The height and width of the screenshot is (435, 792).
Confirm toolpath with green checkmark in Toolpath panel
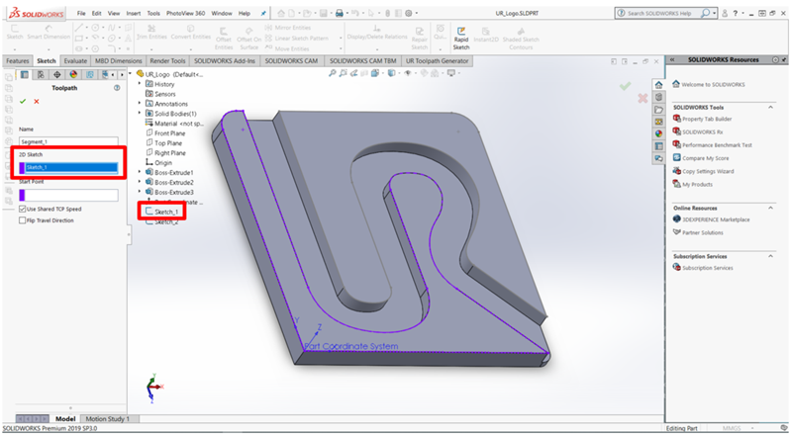(23, 102)
